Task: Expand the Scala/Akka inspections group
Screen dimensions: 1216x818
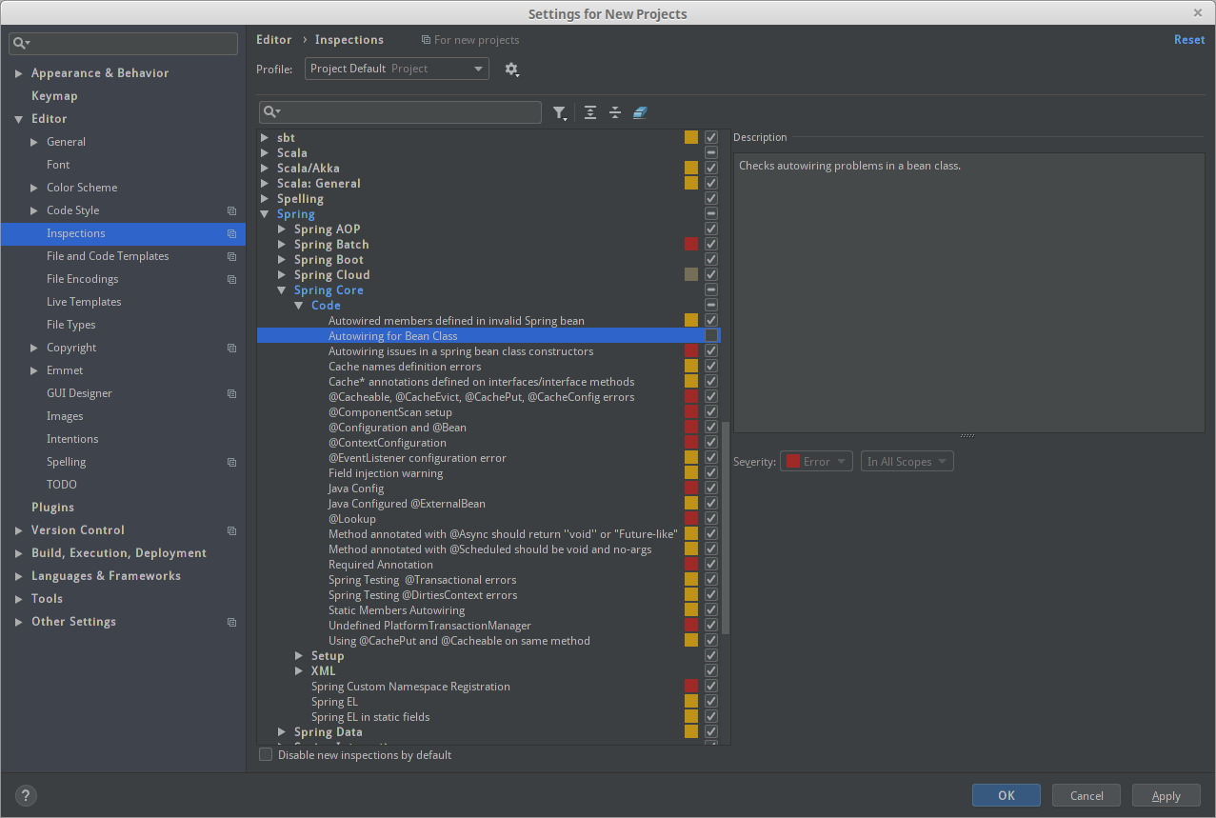Action: click(x=265, y=169)
